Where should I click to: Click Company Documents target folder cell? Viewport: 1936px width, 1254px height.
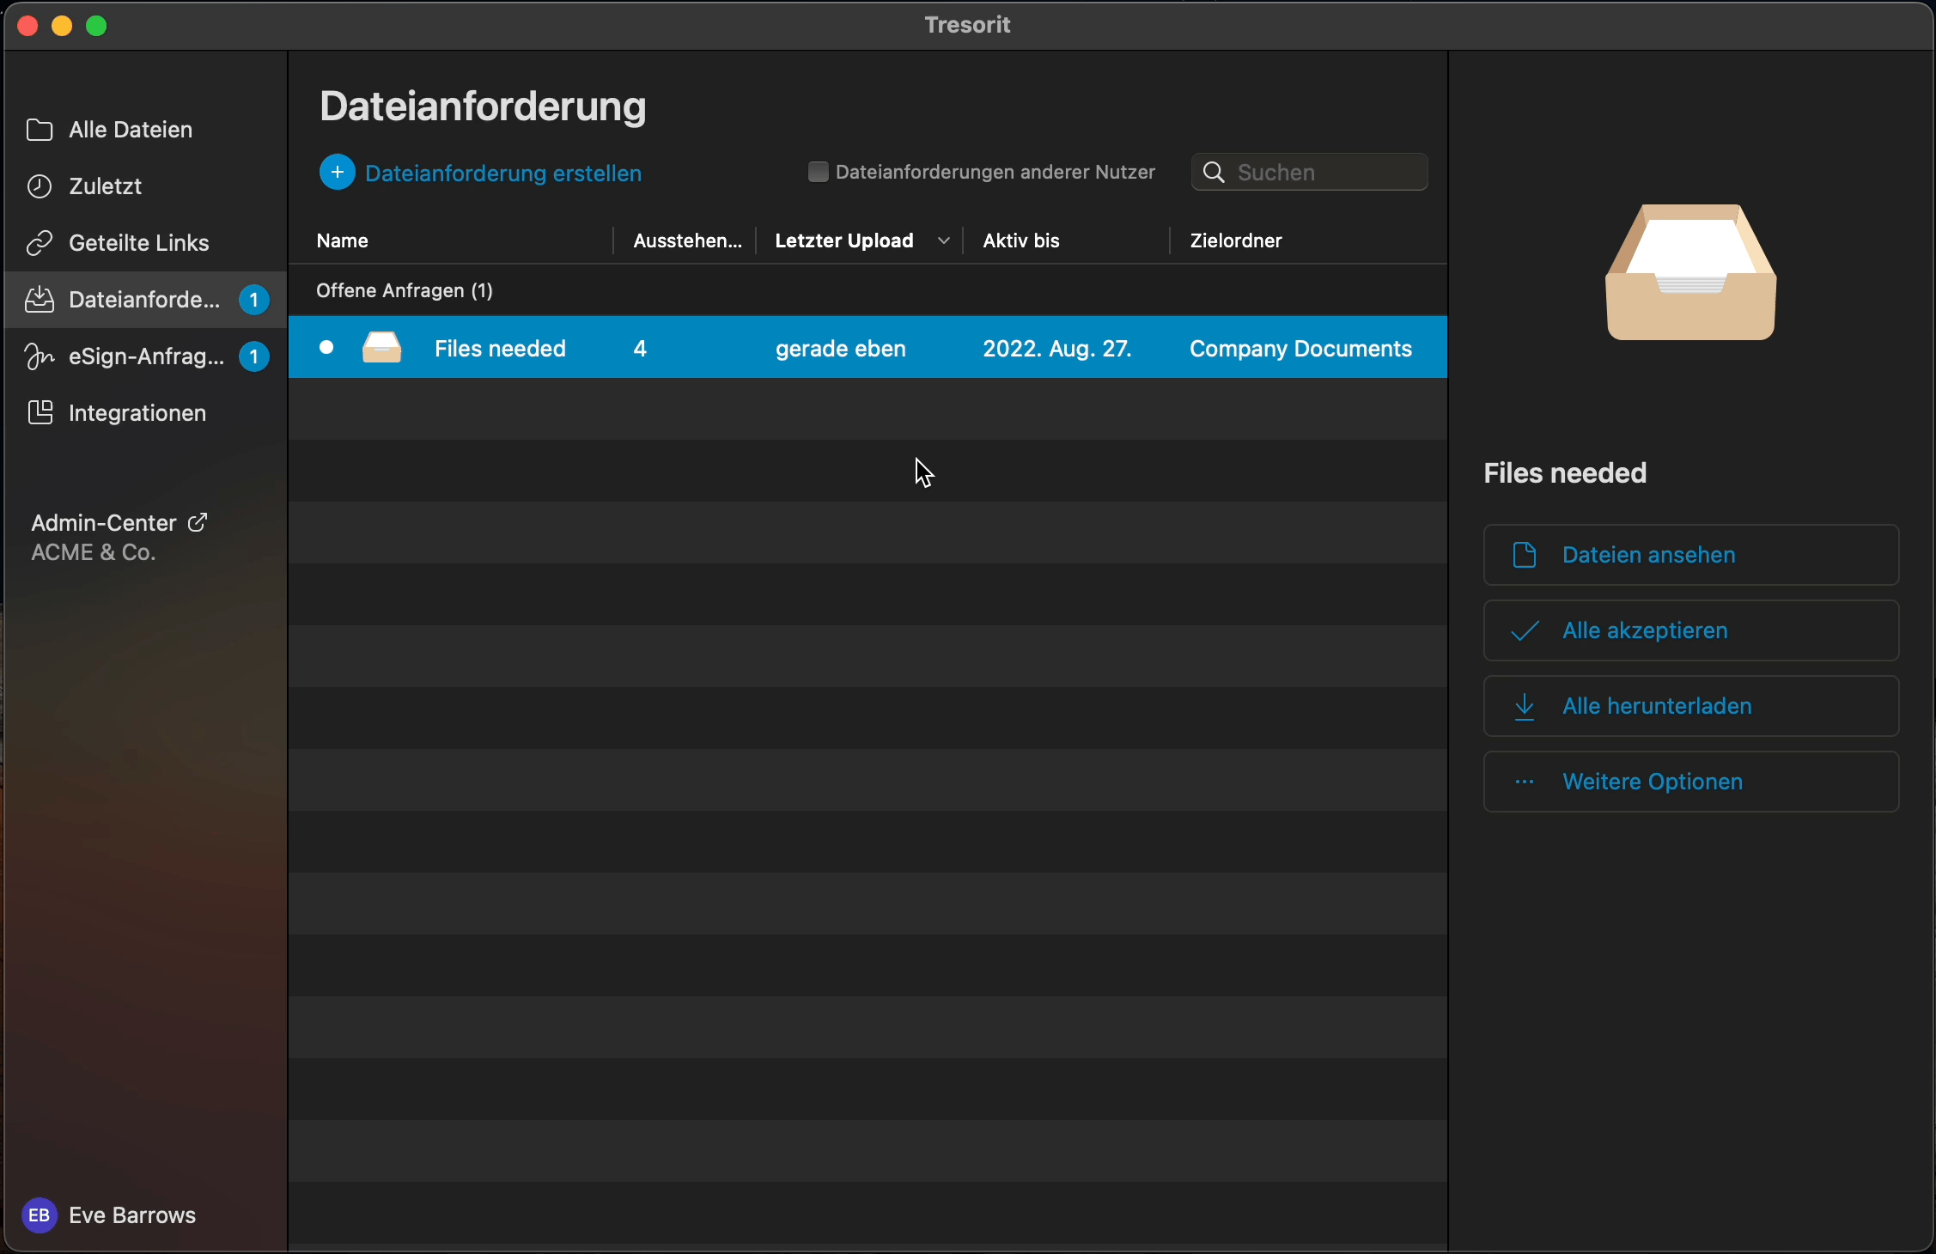coord(1300,349)
